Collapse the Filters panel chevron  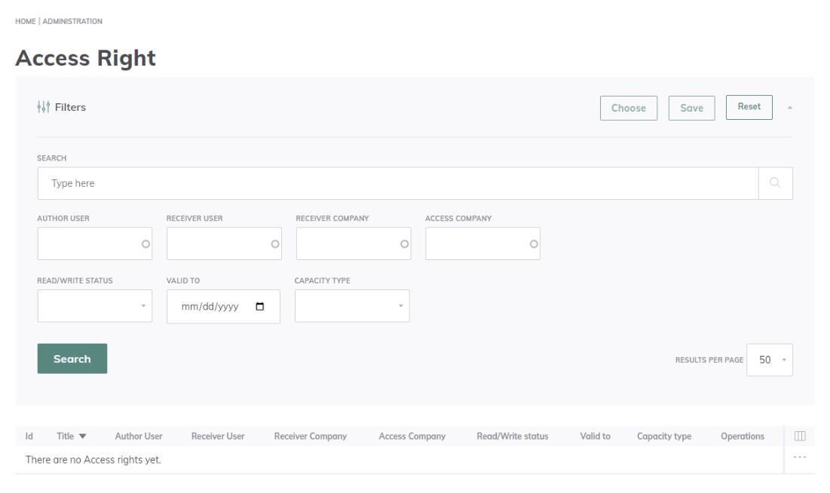pos(791,107)
